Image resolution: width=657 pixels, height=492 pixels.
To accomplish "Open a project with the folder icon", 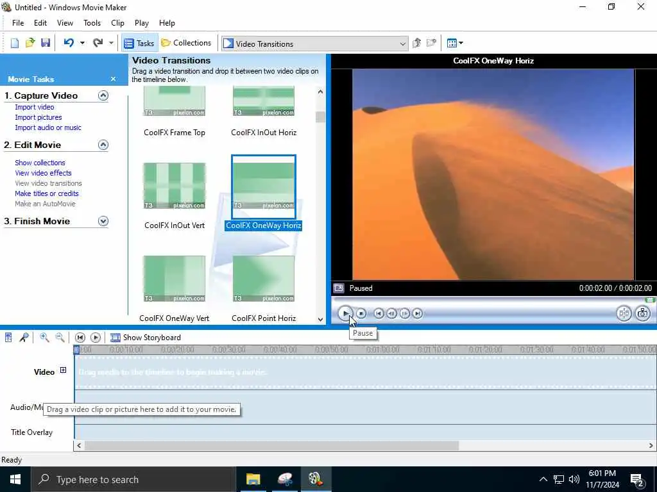I will point(30,43).
